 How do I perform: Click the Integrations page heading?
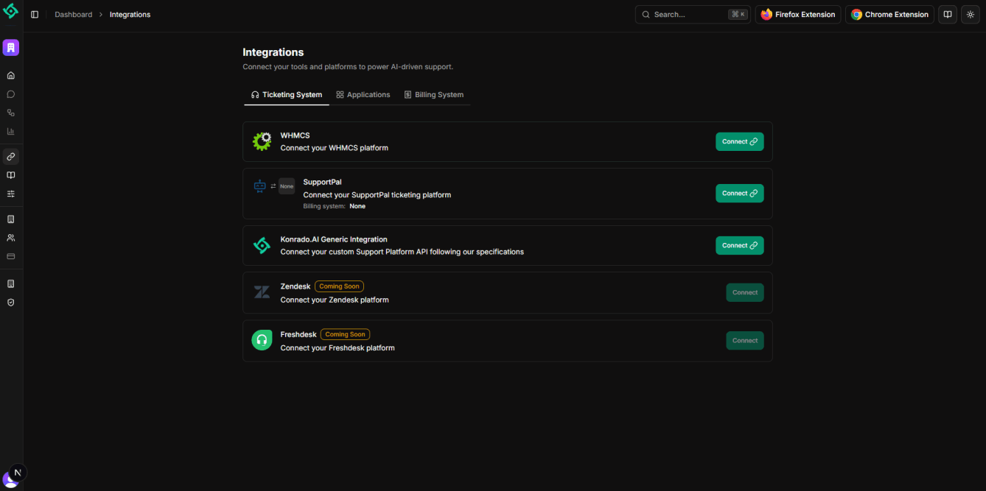click(x=273, y=52)
